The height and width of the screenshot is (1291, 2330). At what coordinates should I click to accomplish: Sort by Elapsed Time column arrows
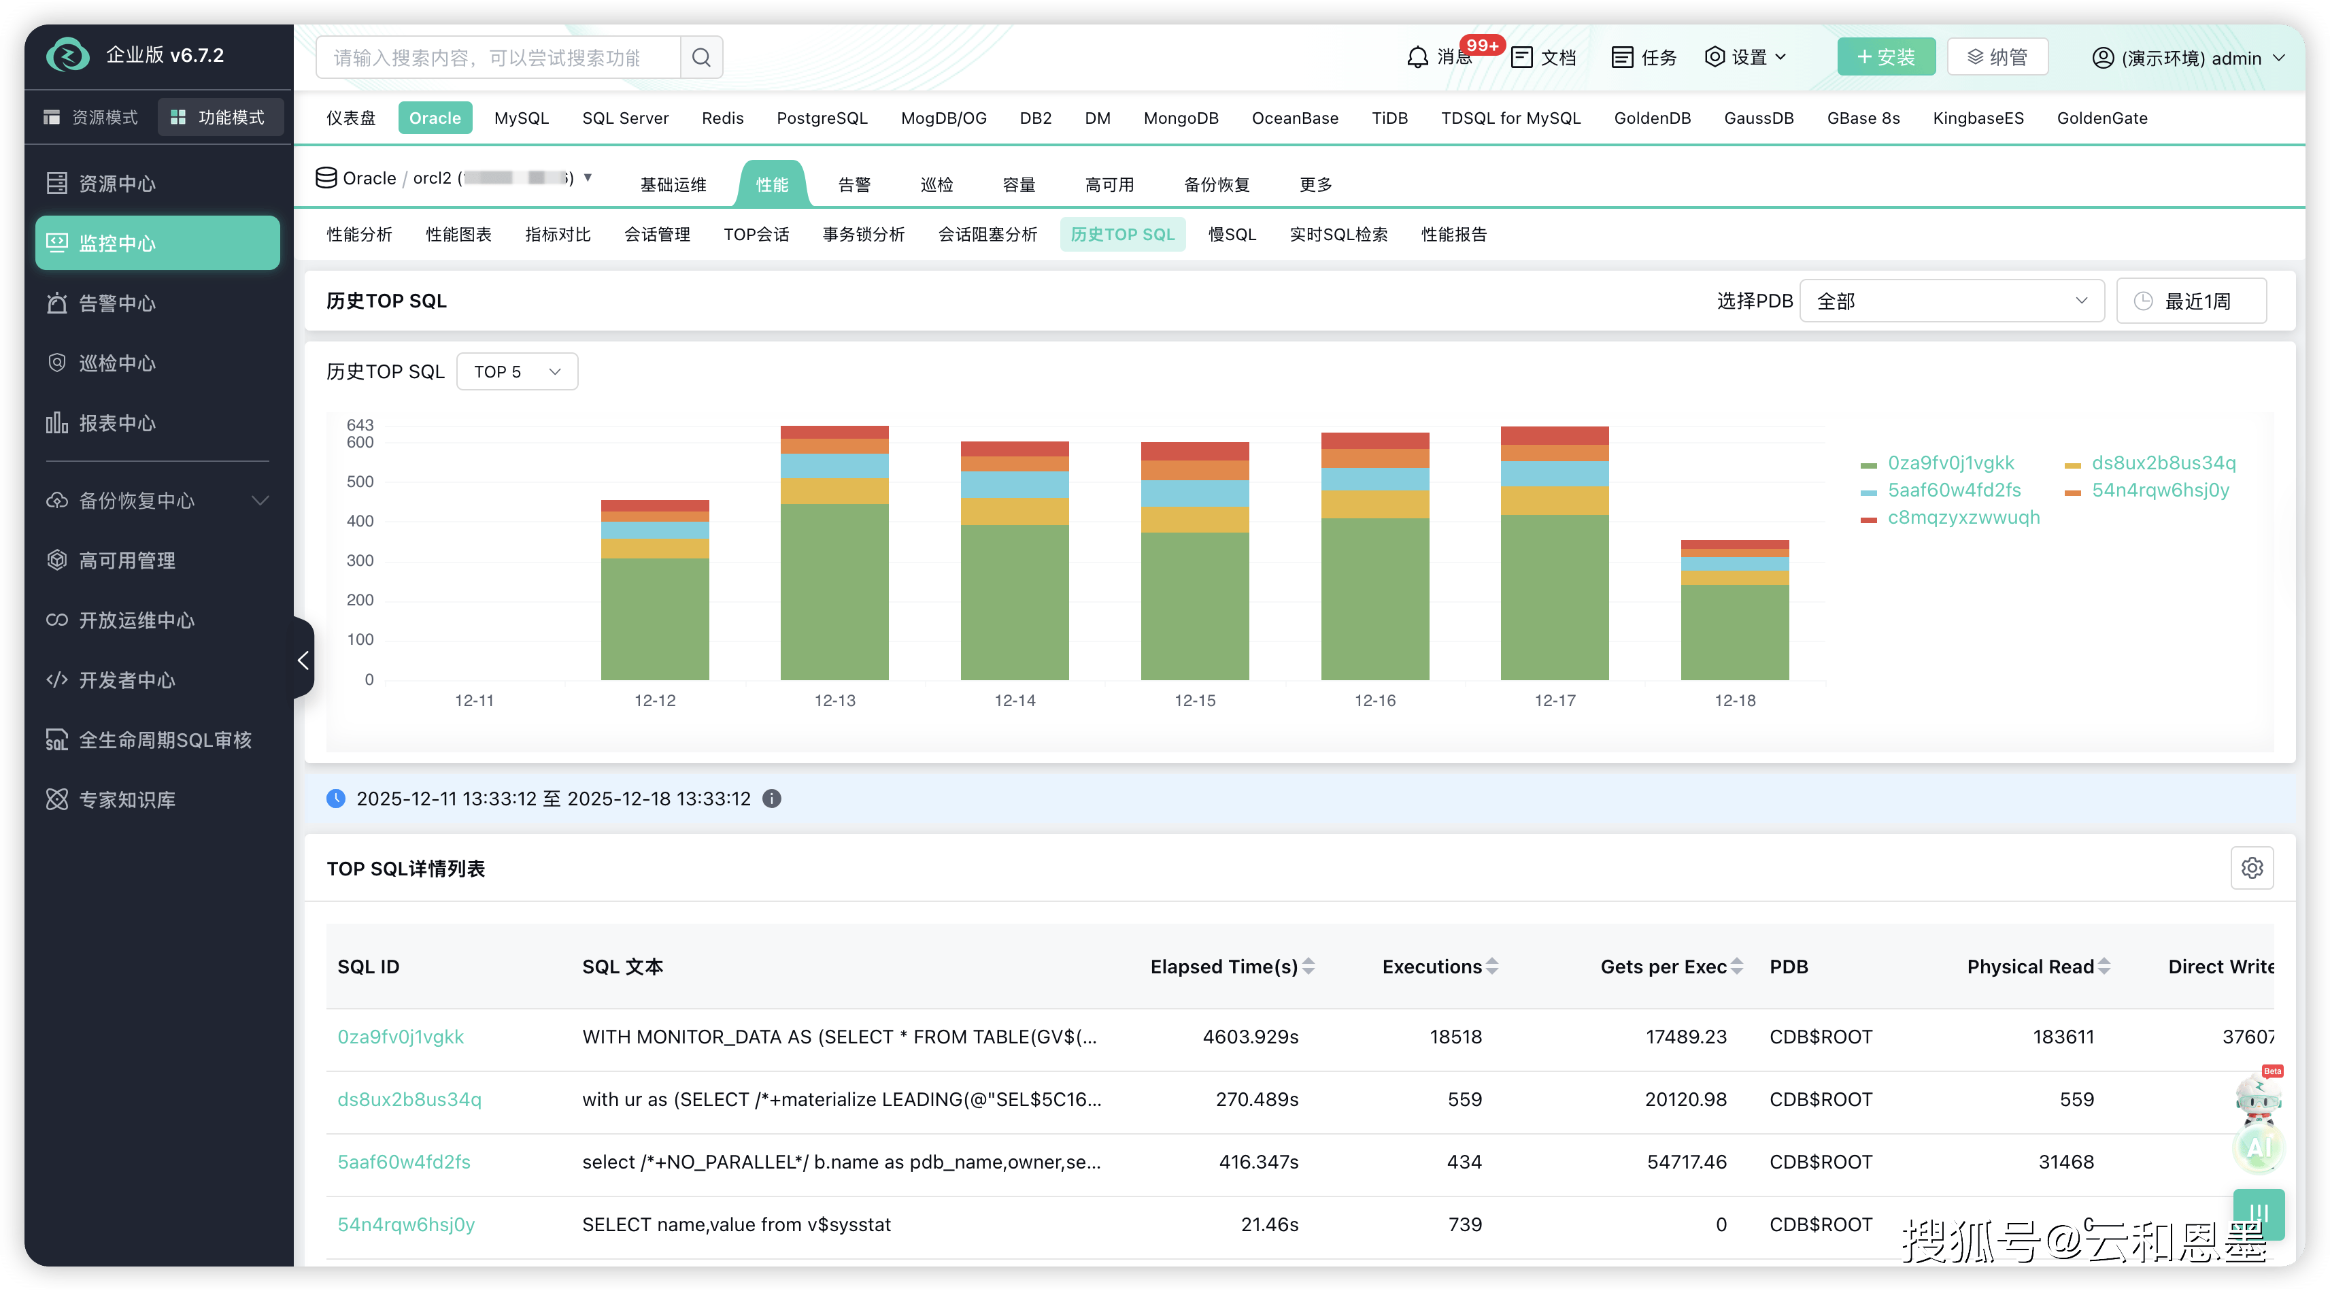[x=1308, y=967]
